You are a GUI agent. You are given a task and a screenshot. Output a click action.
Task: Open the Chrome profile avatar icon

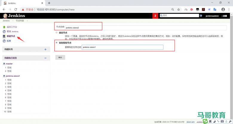(223, 9)
